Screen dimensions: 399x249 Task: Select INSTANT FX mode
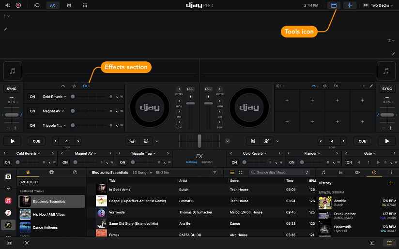tap(207, 162)
